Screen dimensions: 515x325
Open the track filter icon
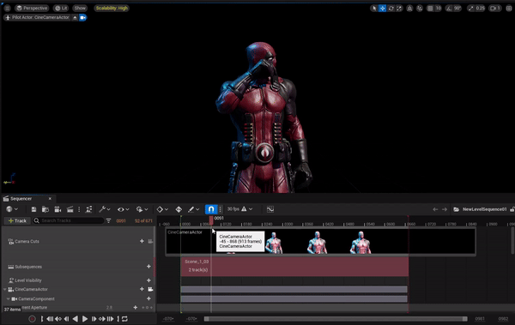pyautogui.click(x=108, y=220)
